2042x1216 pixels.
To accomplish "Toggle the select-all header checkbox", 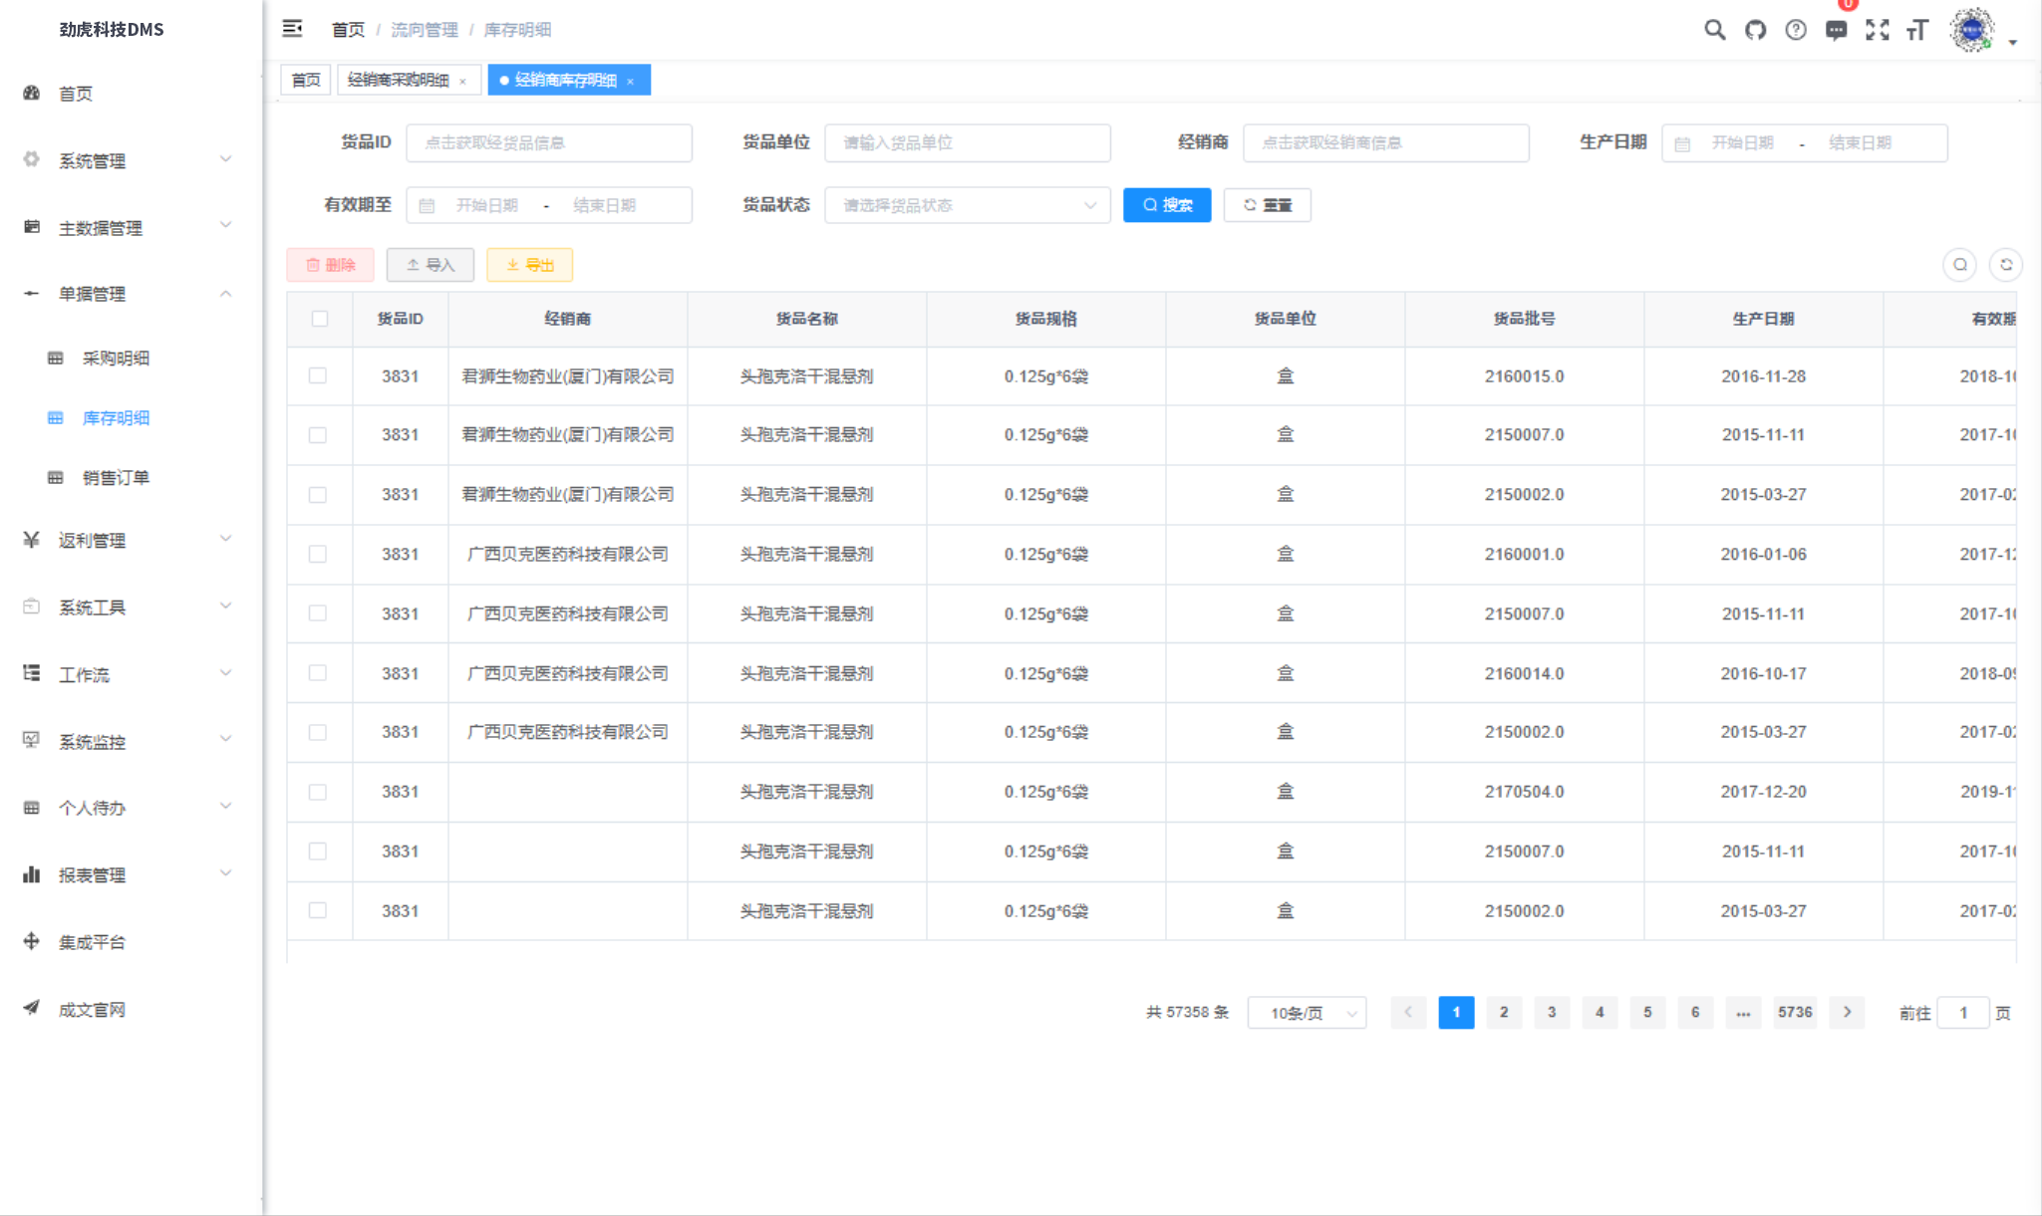I will coord(319,319).
